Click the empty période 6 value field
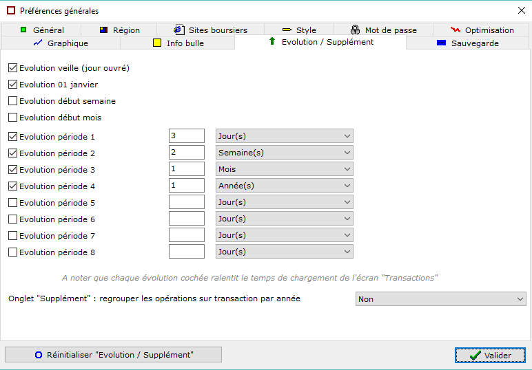The image size is (532, 370). tap(187, 219)
